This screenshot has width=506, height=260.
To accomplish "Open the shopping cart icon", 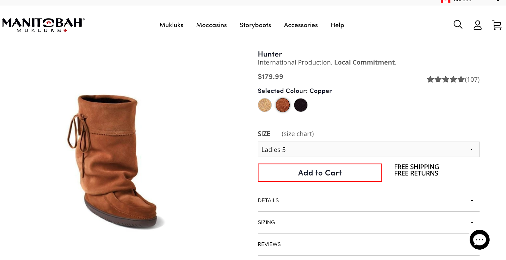I will [497, 25].
